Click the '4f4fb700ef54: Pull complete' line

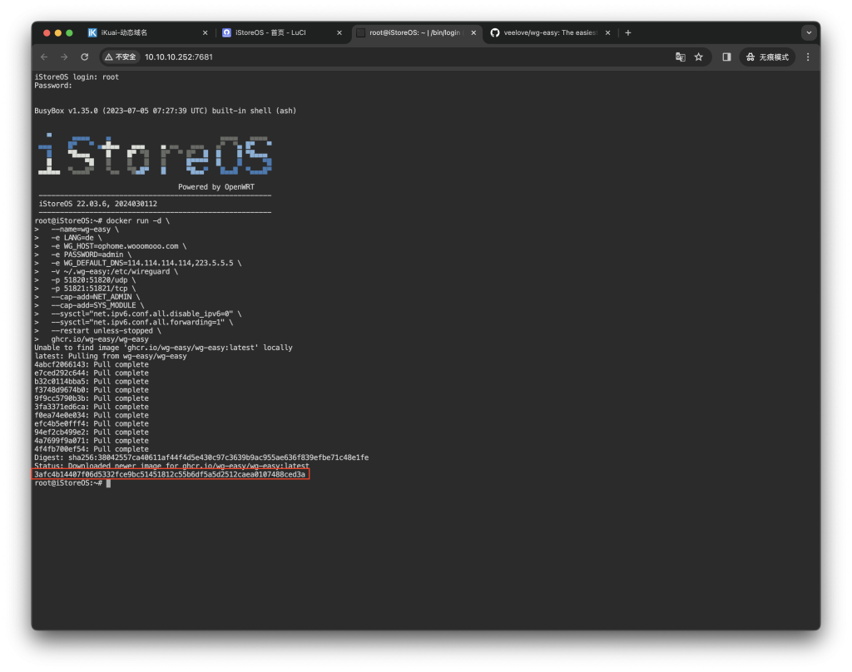pos(92,449)
